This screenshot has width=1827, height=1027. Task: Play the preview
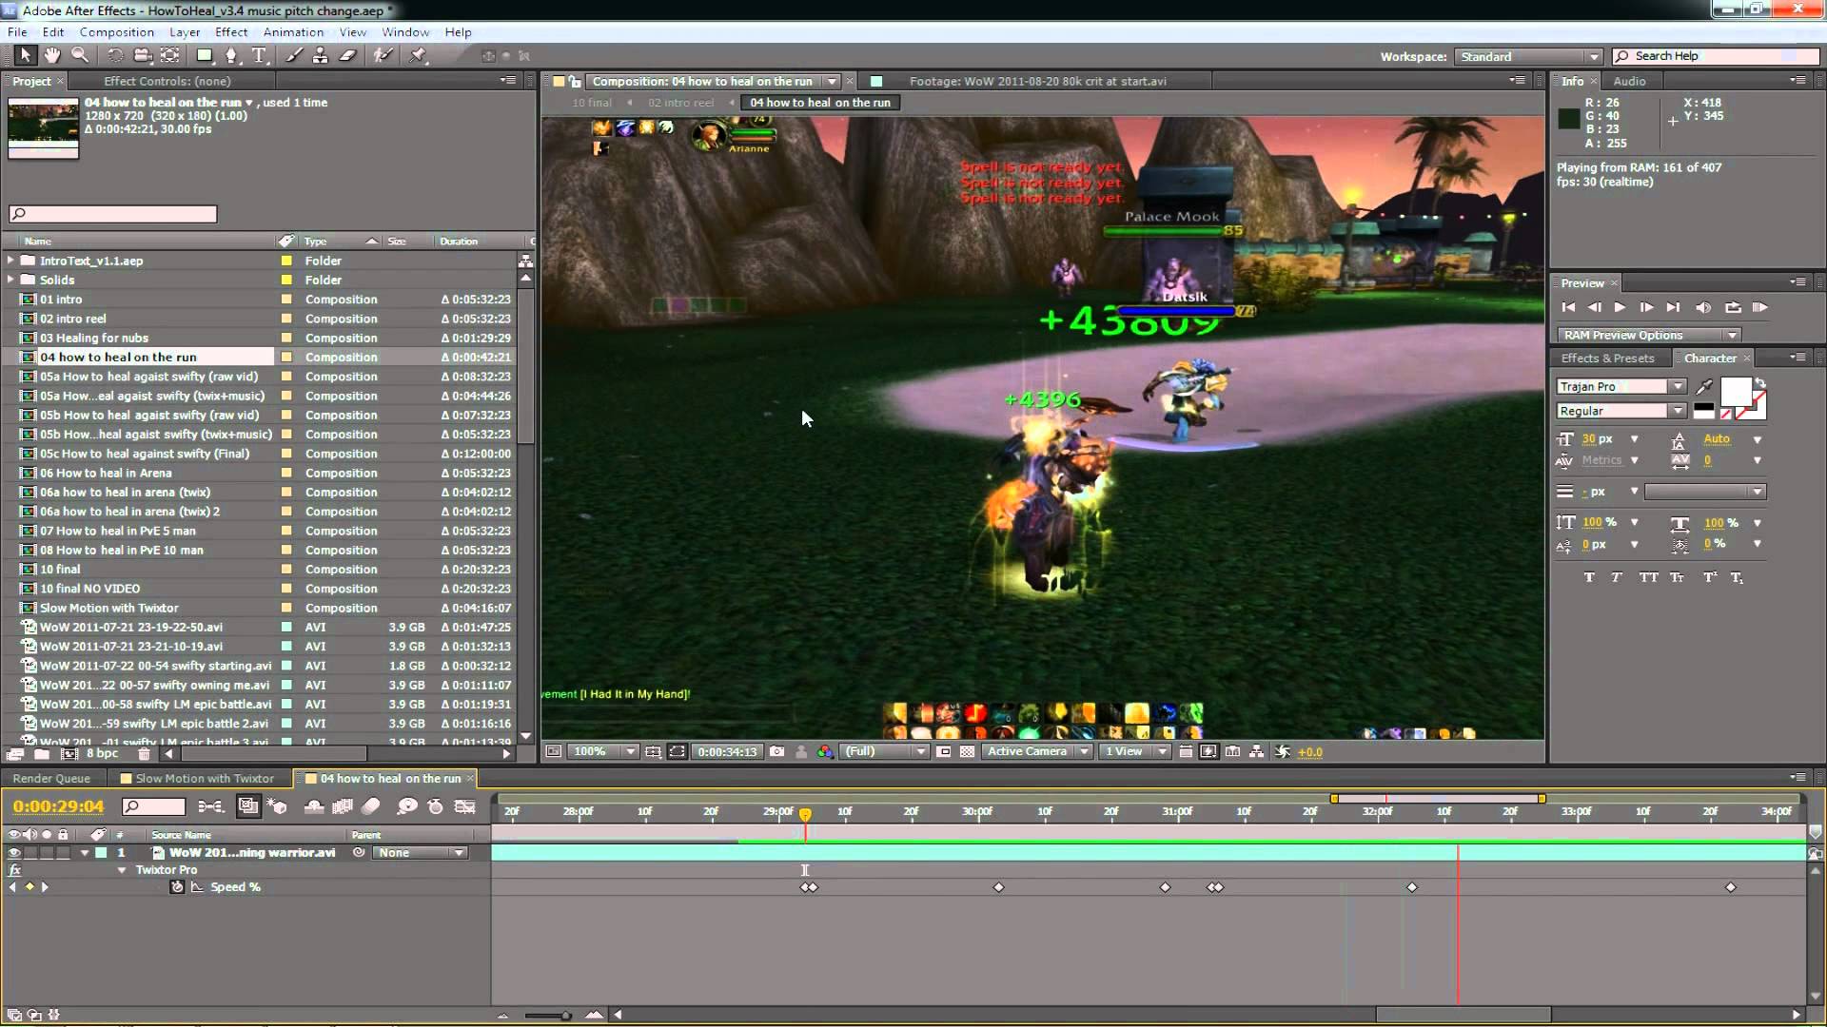[1620, 307]
